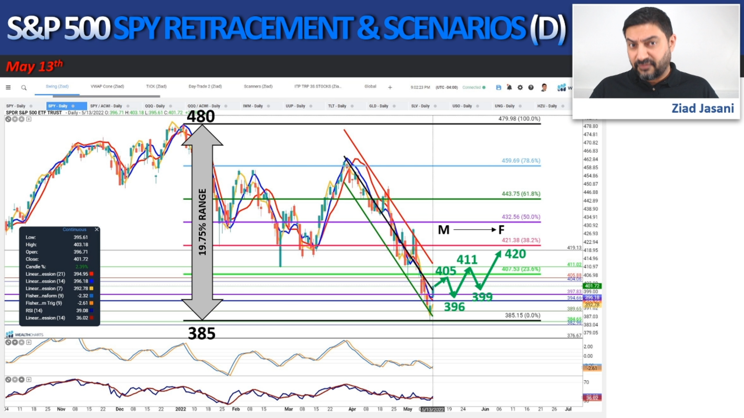Switch to the Scanners (Ziad) workspace tab
The image size is (744, 418).
click(258, 86)
